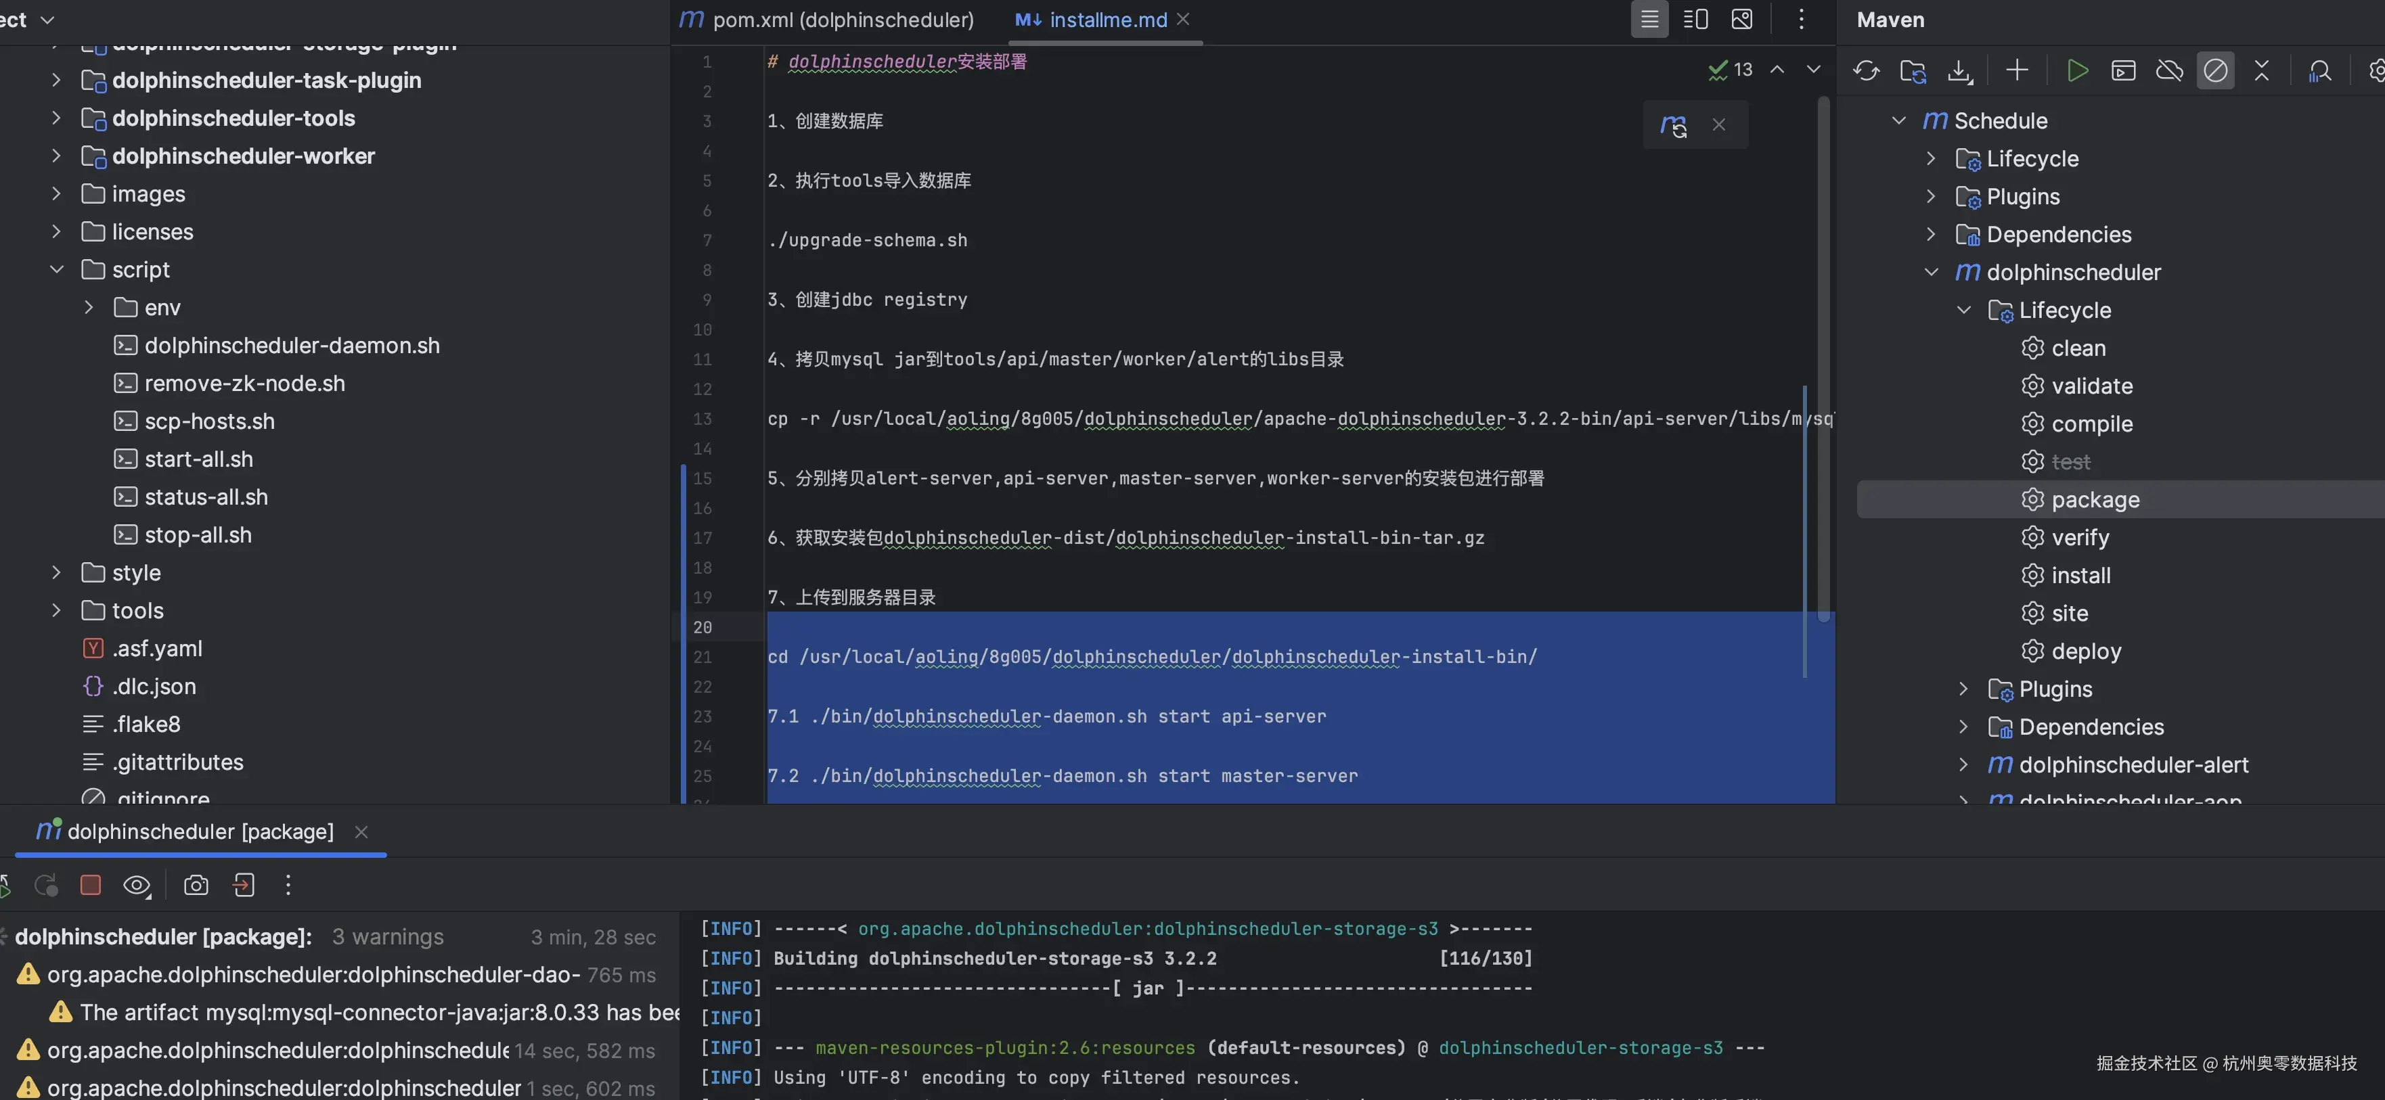Stop the running dolphinscheduler package build
Viewport: 2385px width, 1100px height.
pyautogui.click(x=90, y=884)
